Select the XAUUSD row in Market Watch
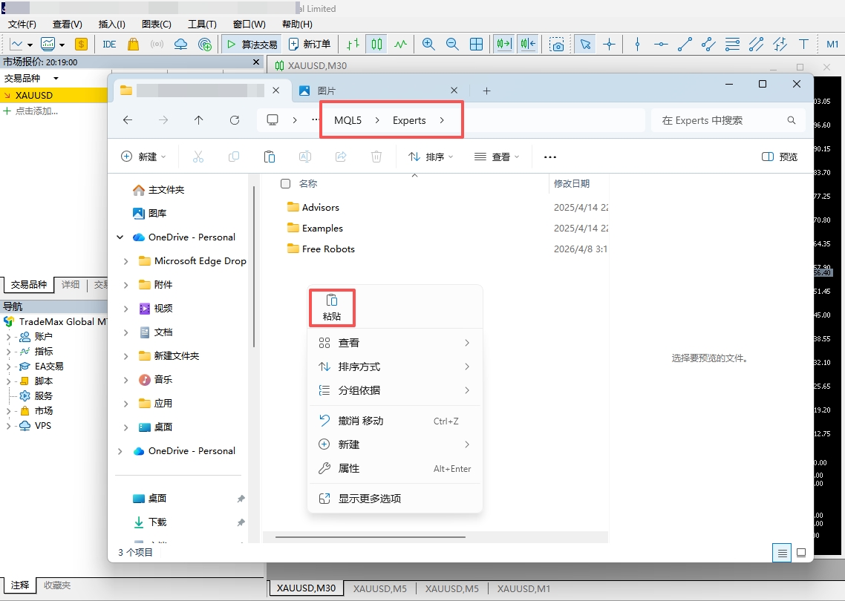845x601 pixels. coord(54,95)
